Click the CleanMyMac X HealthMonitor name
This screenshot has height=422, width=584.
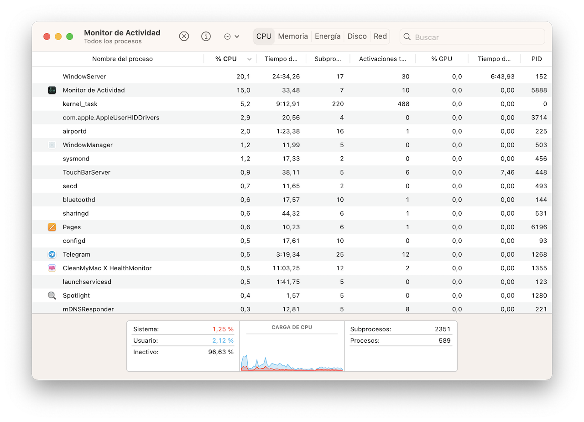(x=107, y=268)
